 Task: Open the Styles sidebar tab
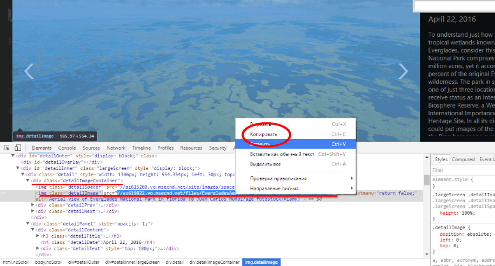click(441, 159)
